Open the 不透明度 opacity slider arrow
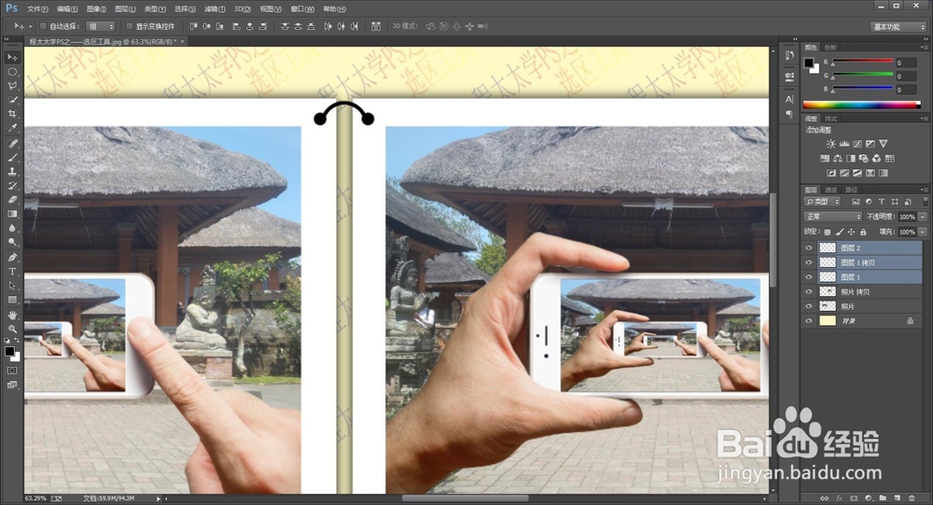Screen dimensions: 933x505 923,217
